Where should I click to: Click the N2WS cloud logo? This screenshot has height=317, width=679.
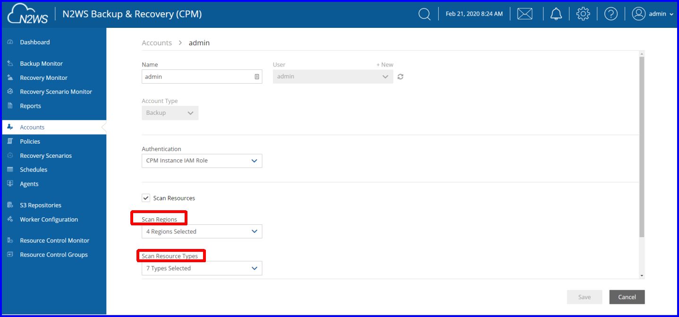point(27,14)
